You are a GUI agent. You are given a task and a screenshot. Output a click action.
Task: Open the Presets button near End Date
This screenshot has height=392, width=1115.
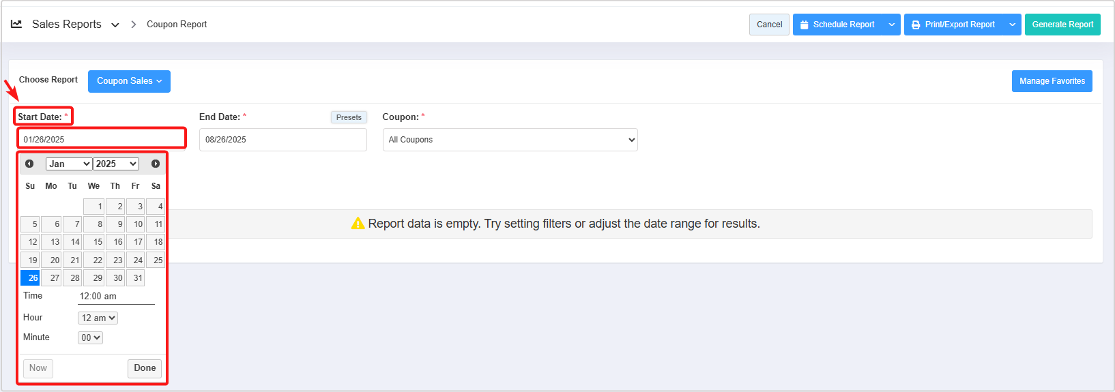coord(349,117)
